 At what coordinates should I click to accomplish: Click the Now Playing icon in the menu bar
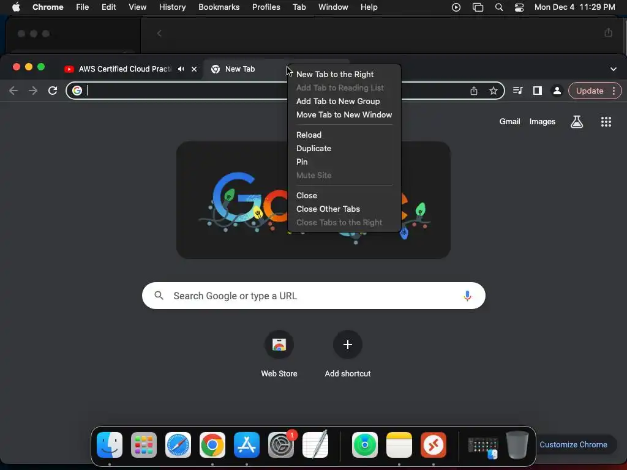(x=456, y=7)
